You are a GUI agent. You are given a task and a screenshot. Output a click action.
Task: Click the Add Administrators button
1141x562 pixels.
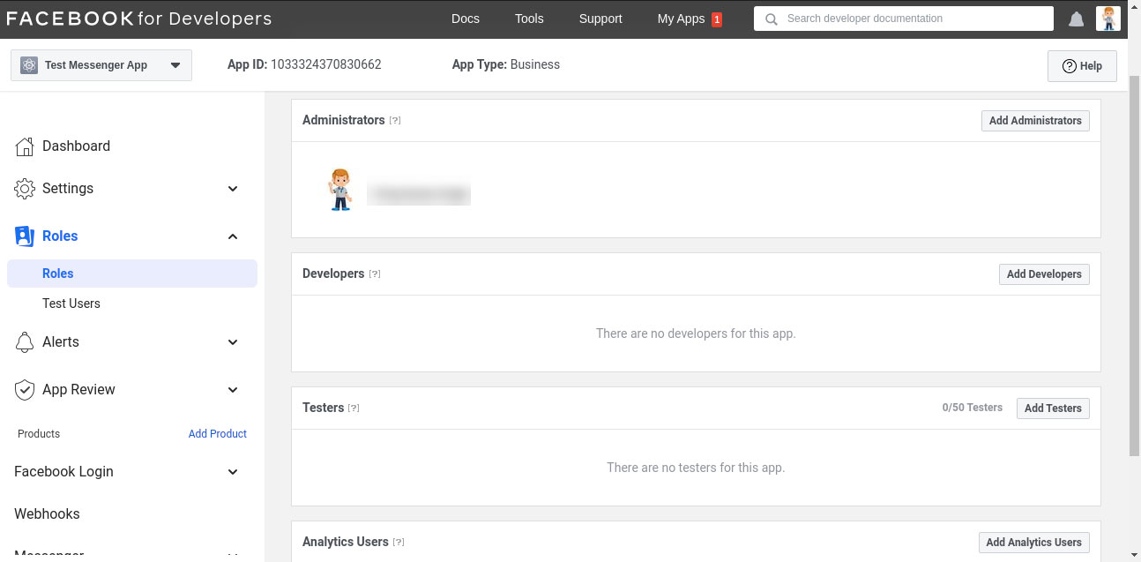pyautogui.click(x=1035, y=121)
